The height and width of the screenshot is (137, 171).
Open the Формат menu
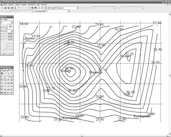tap(24, 5)
